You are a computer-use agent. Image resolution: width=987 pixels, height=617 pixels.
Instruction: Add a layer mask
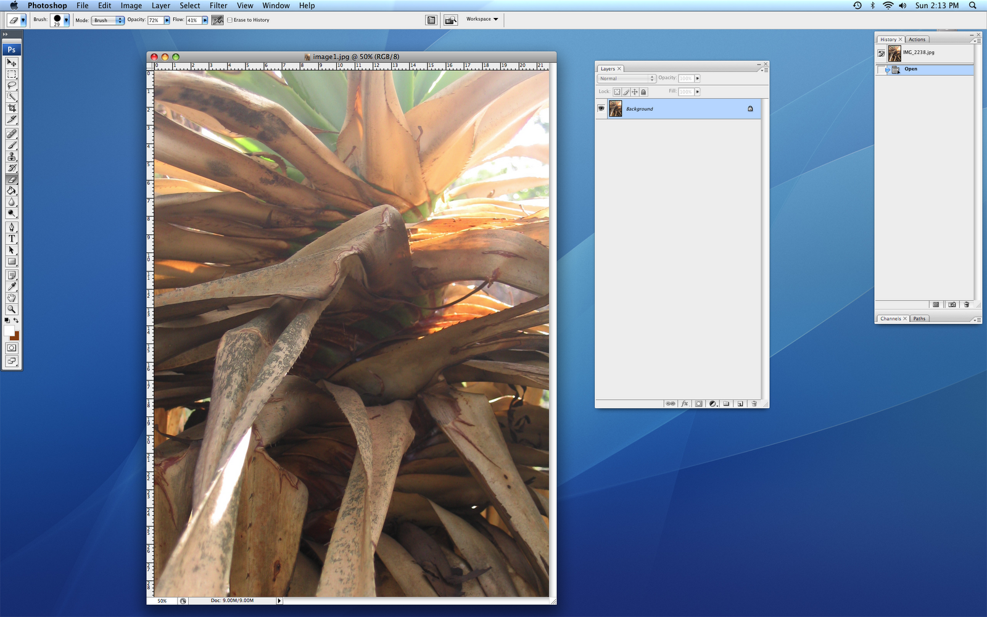pyautogui.click(x=699, y=404)
